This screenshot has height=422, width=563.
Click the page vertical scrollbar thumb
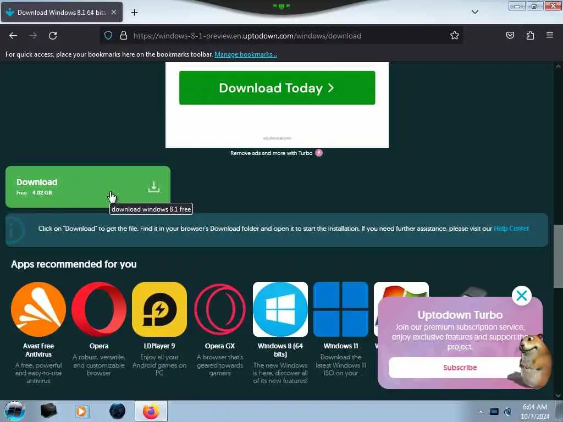point(558,256)
